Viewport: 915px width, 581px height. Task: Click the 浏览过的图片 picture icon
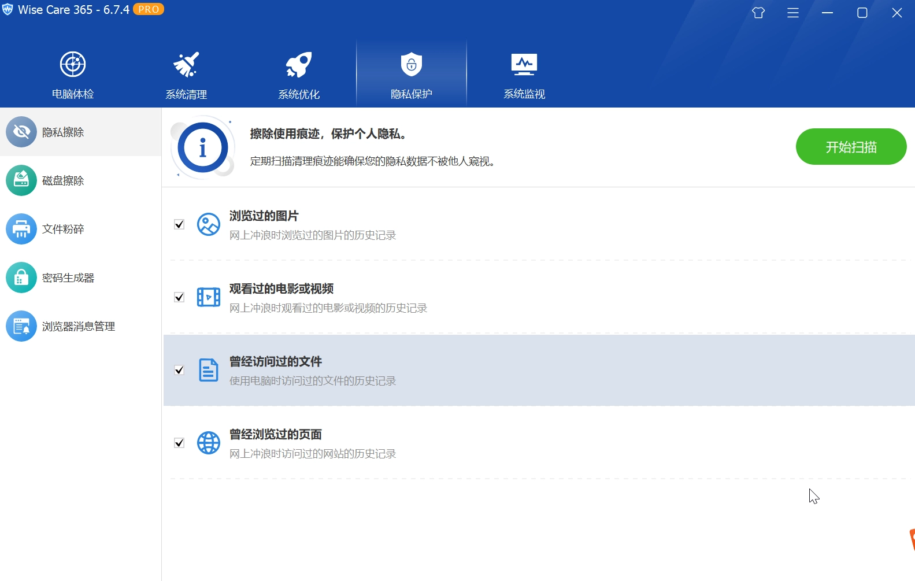tap(209, 224)
